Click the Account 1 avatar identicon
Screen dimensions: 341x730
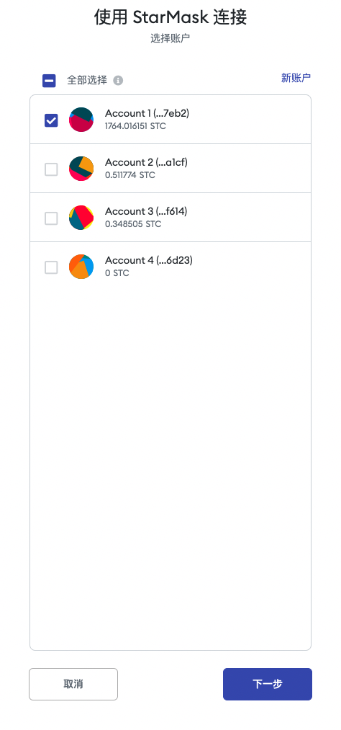[x=81, y=120]
